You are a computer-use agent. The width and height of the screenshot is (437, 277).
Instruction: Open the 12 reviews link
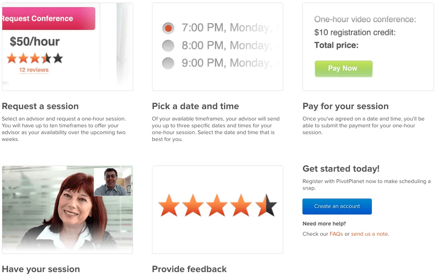34,70
